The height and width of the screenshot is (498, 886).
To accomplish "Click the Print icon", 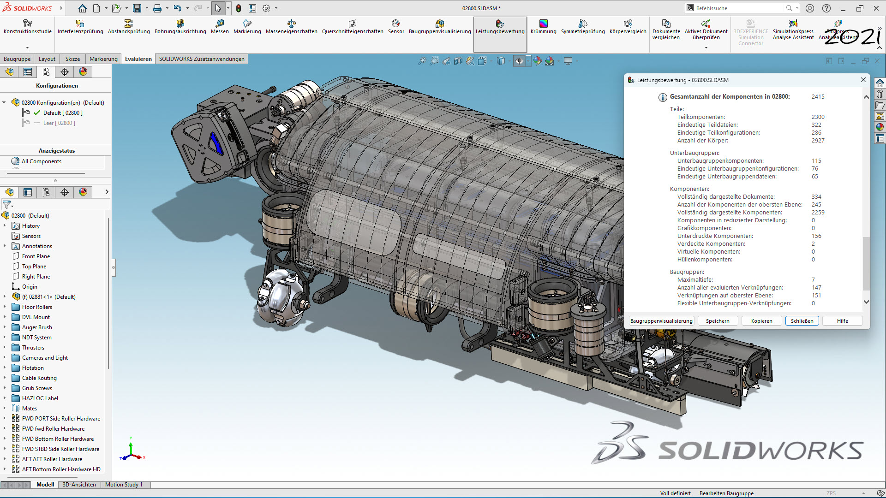I will click(157, 8).
